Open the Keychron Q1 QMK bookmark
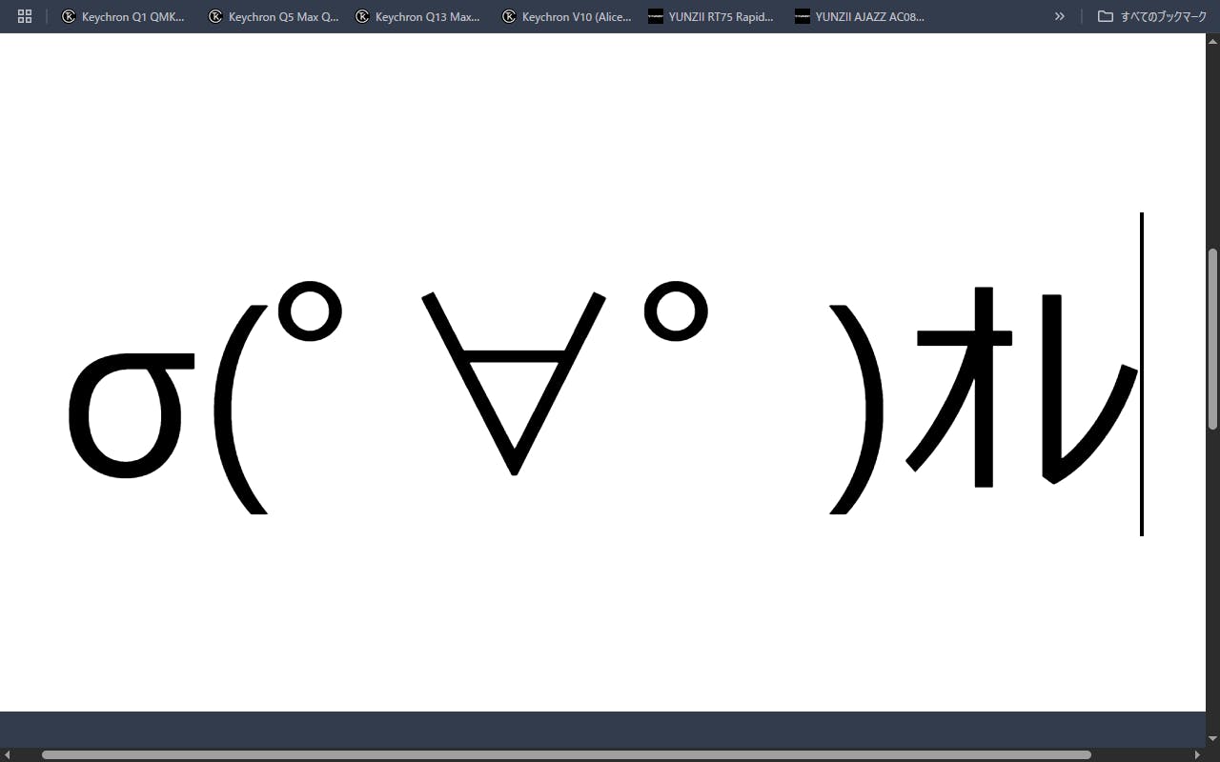This screenshot has width=1220, height=762. pyautogui.click(x=123, y=16)
